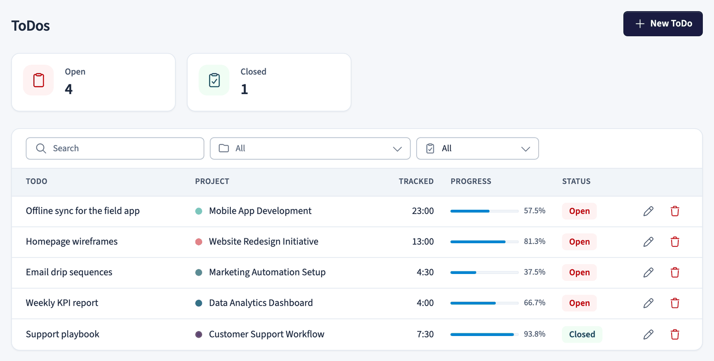Image resolution: width=714 pixels, height=361 pixels.
Task: Click the Open badge on Email drip sequences
Action: point(579,273)
